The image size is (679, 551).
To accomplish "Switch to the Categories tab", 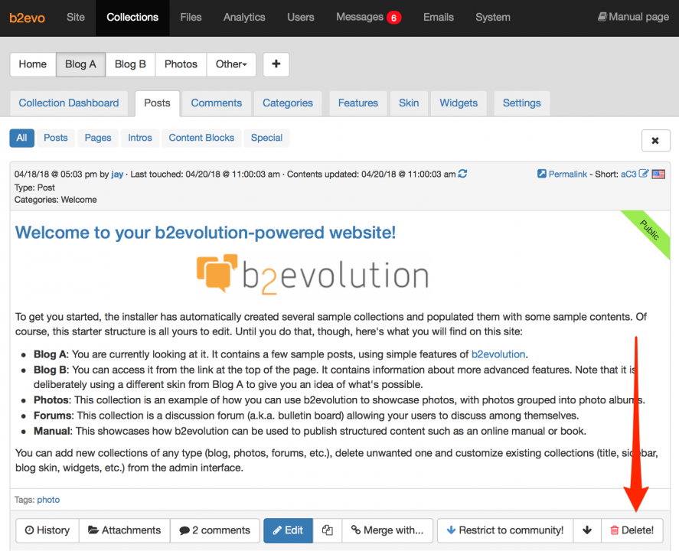I will (x=288, y=103).
